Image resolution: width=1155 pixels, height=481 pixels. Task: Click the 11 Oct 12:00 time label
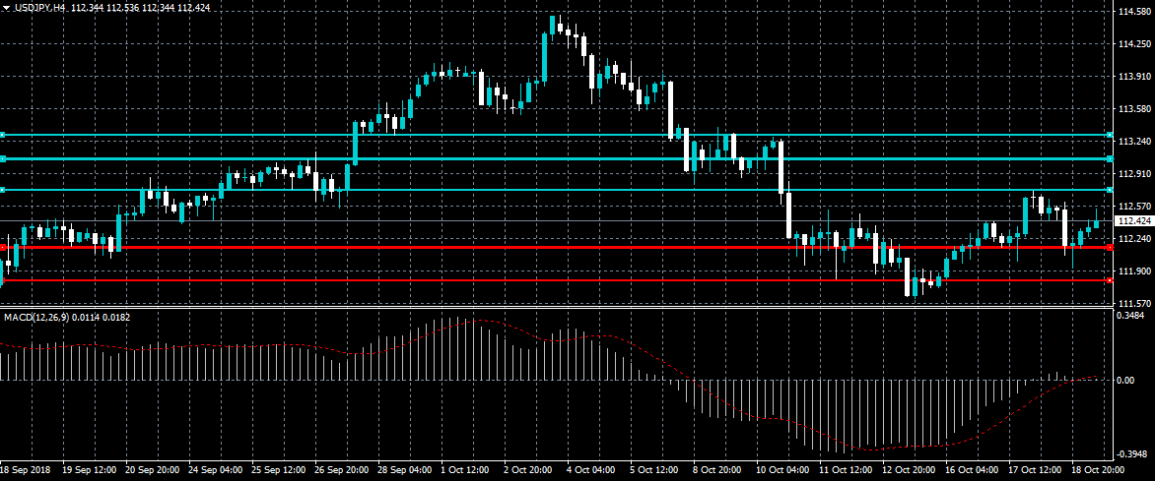pyautogui.click(x=848, y=469)
